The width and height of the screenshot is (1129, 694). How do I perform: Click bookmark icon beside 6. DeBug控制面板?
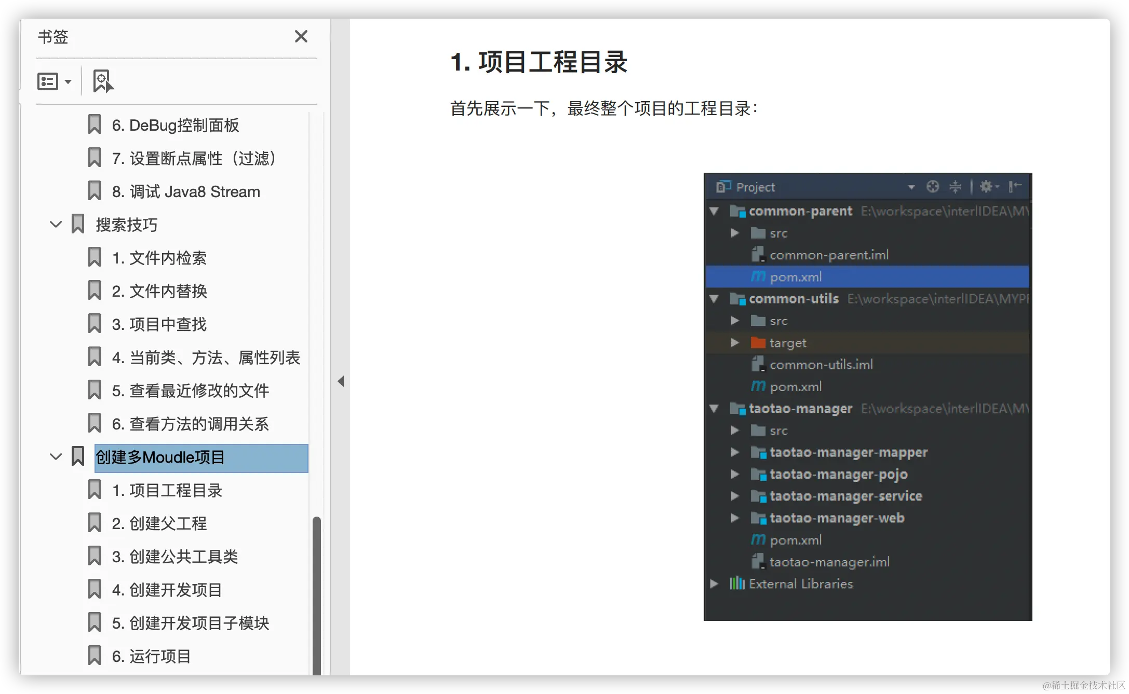point(95,125)
